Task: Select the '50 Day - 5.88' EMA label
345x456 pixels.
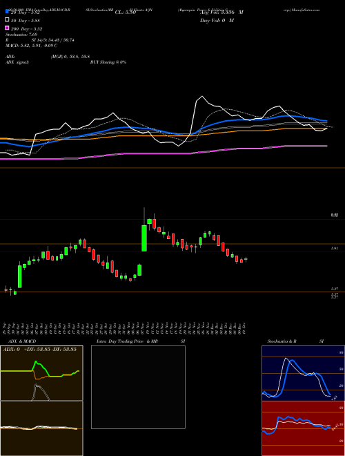Action: coord(26,21)
